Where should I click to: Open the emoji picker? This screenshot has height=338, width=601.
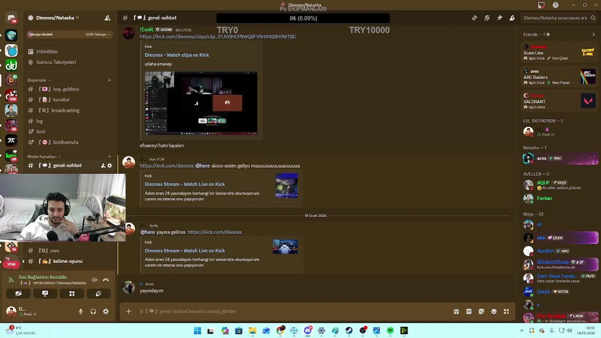click(x=494, y=311)
